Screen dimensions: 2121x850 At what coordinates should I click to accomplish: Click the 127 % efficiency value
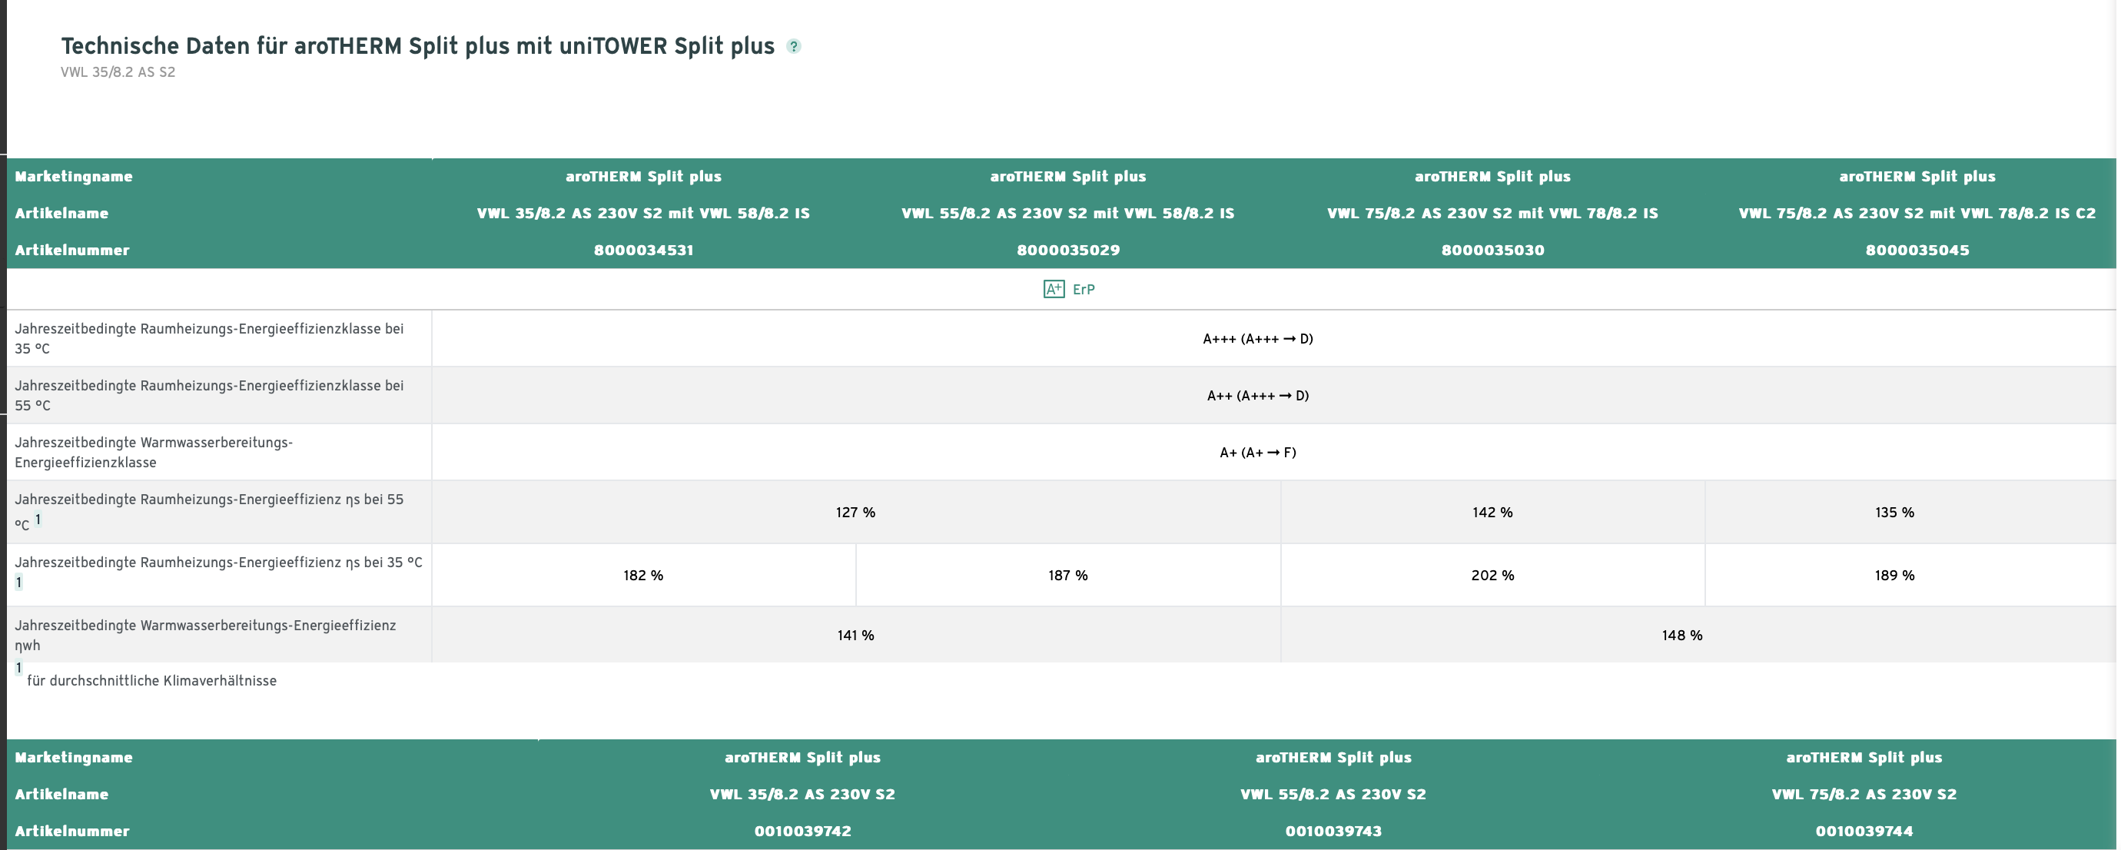(855, 513)
